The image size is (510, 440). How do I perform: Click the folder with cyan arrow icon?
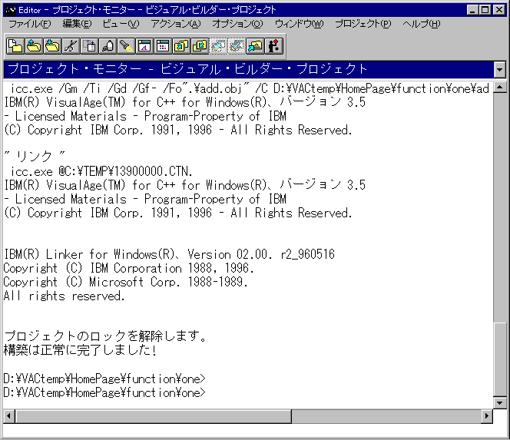(255, 46)
